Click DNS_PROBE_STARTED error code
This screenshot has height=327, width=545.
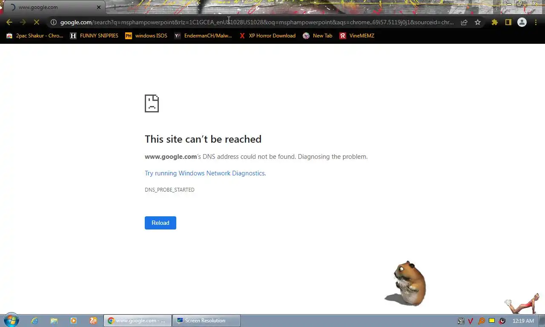pyautogui.click(x=169, y=190)
